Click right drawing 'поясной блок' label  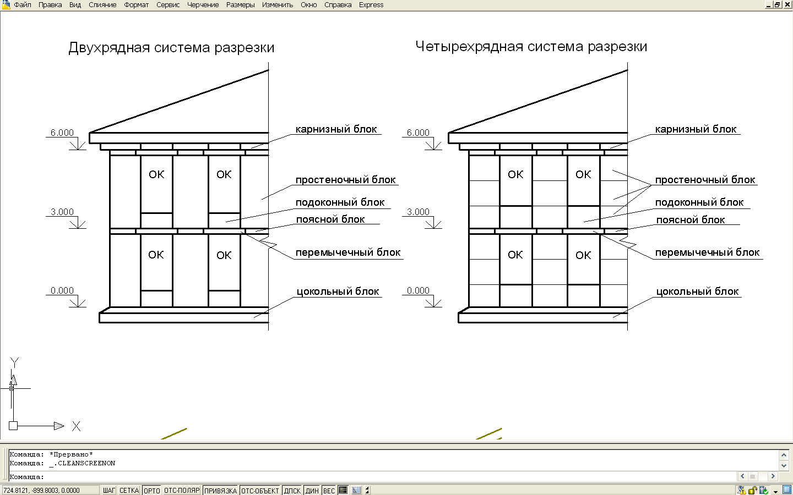click(x=691, y=220)
